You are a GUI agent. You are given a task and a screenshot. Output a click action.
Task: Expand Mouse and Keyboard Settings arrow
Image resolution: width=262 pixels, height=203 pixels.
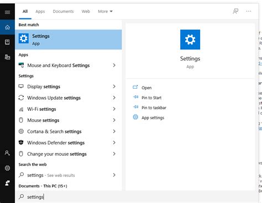point(114,65)
